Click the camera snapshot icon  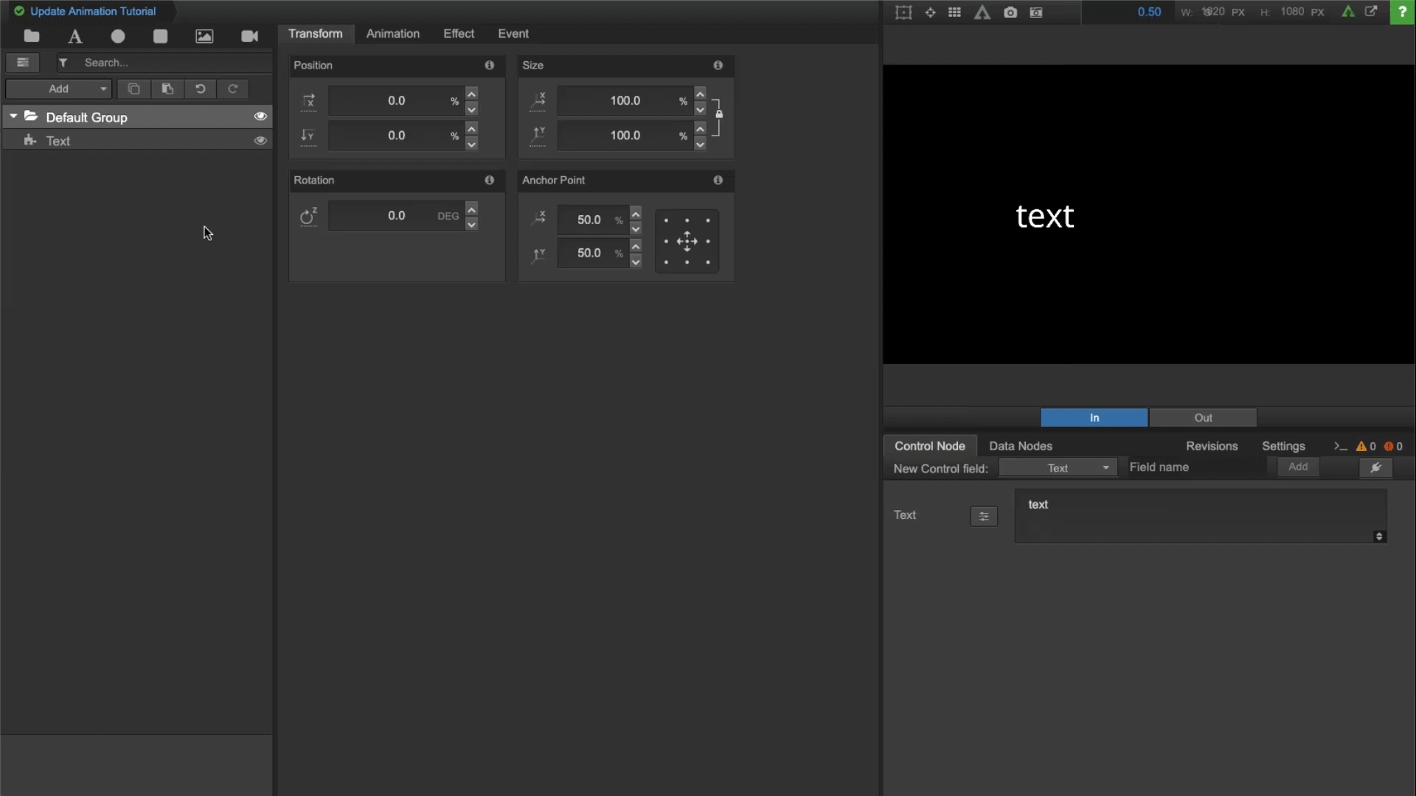coord(1010,12)
